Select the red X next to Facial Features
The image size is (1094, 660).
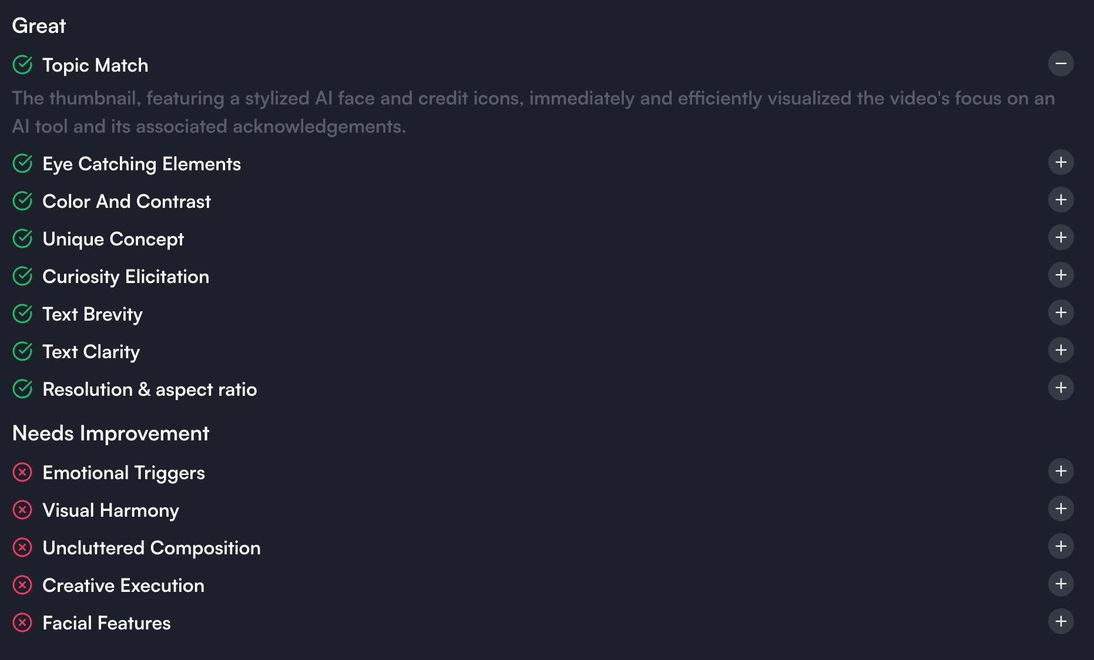[x=22, y=622]
